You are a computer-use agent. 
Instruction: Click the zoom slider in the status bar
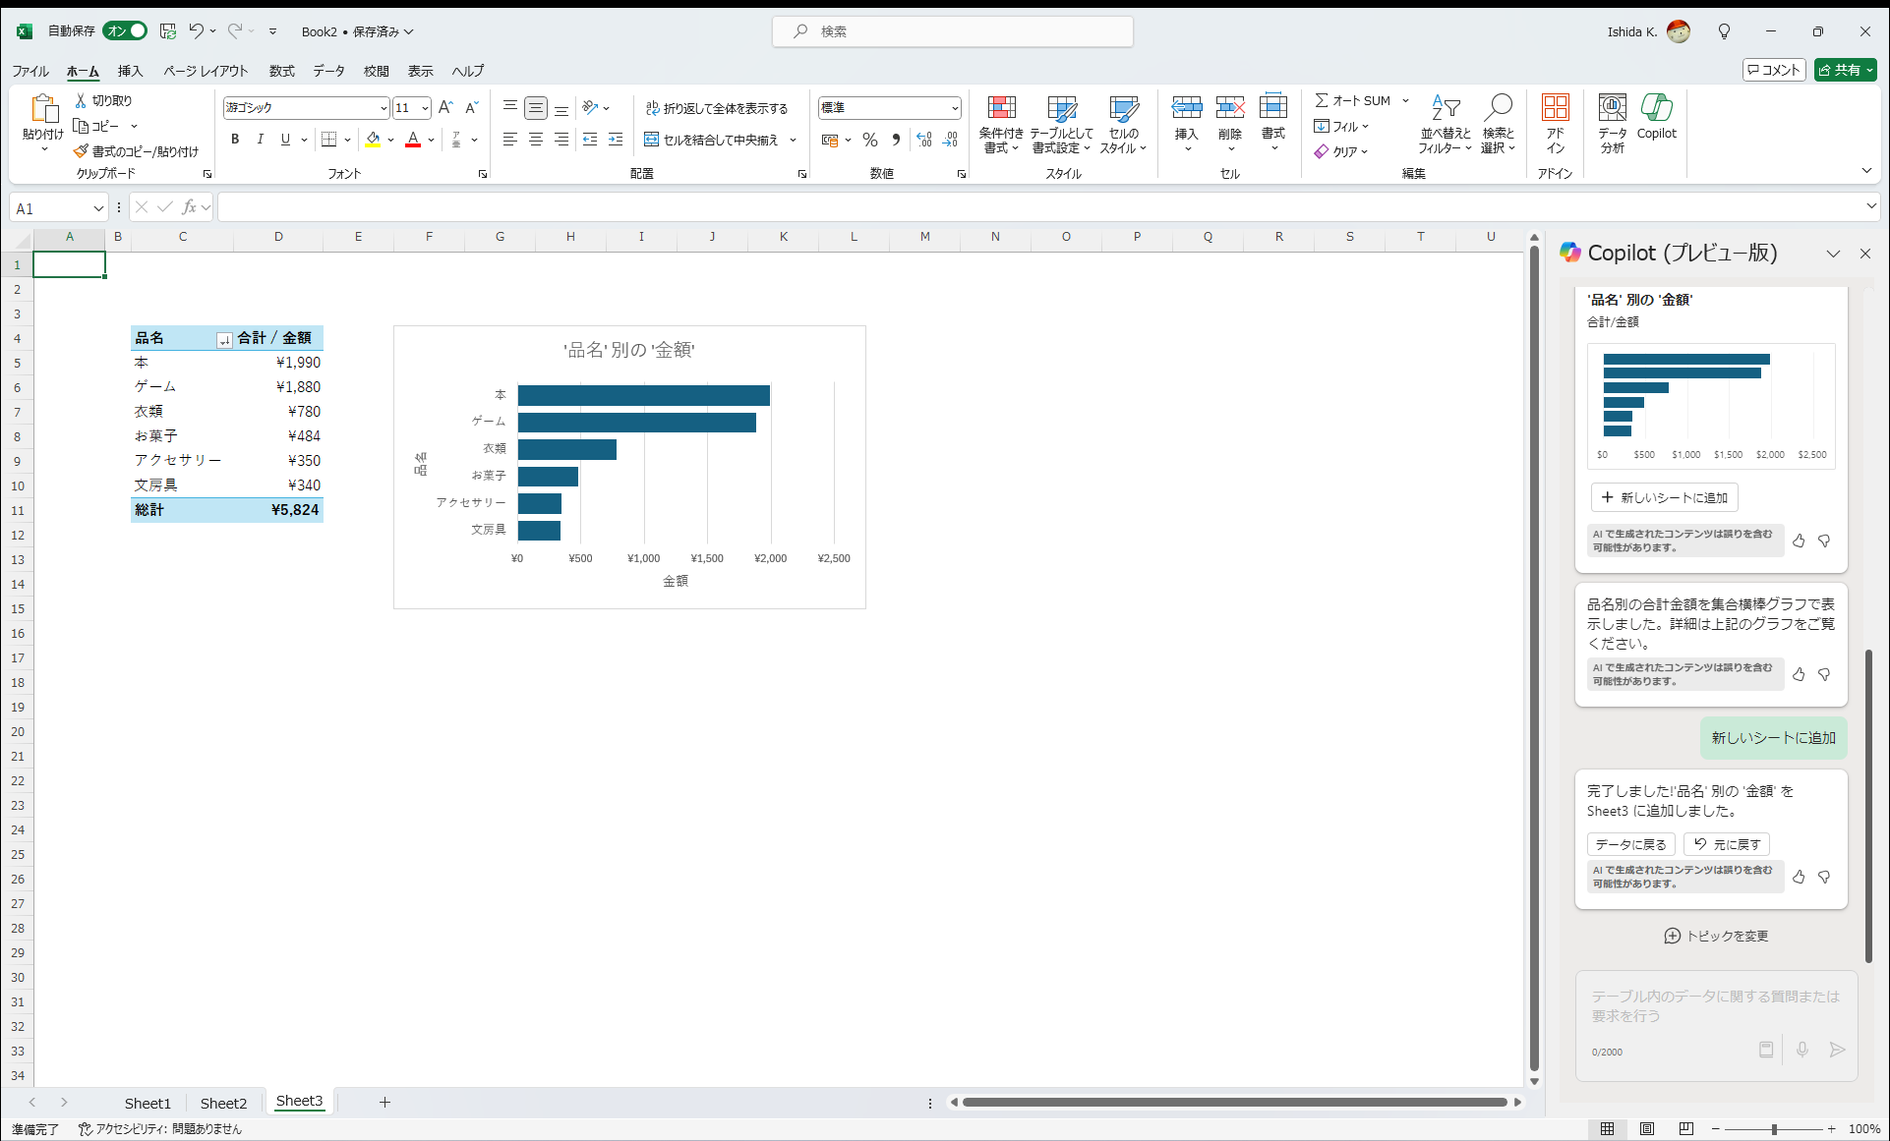pos(1774,1129)
